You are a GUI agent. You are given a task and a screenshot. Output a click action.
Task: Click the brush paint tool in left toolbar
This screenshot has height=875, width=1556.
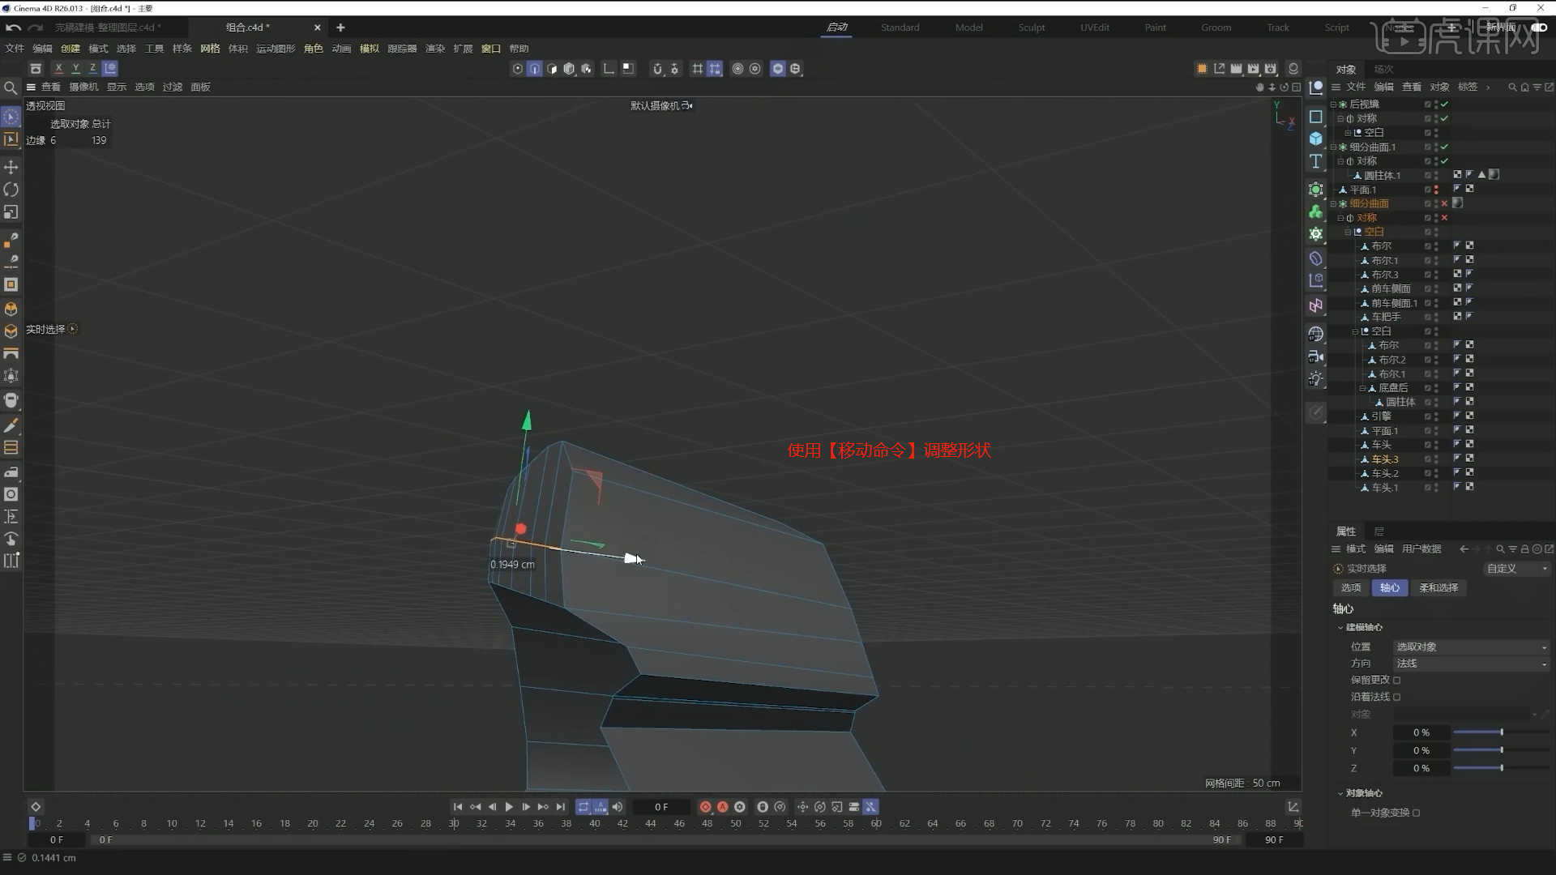pos(11,426)
